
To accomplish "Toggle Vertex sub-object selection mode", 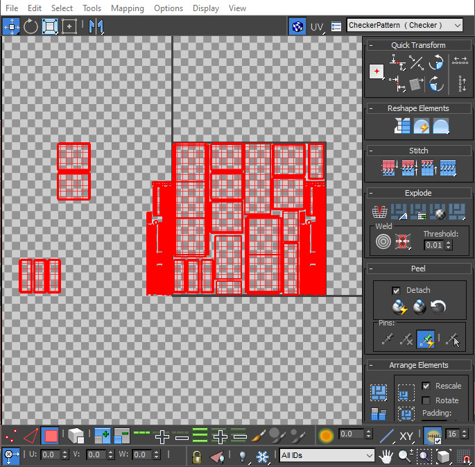I will 11,436.
